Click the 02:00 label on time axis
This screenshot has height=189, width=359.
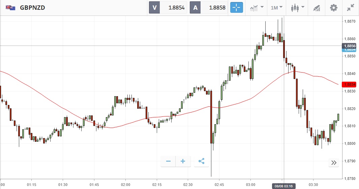(x=125, y=185)
